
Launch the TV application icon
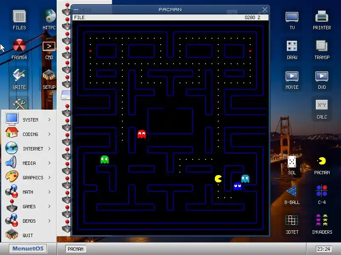[292, 21]
